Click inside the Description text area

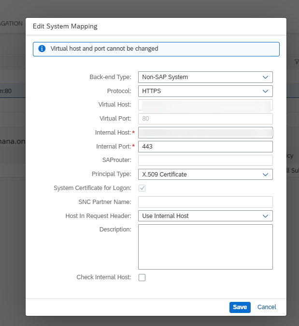click(x=205, y=247)
